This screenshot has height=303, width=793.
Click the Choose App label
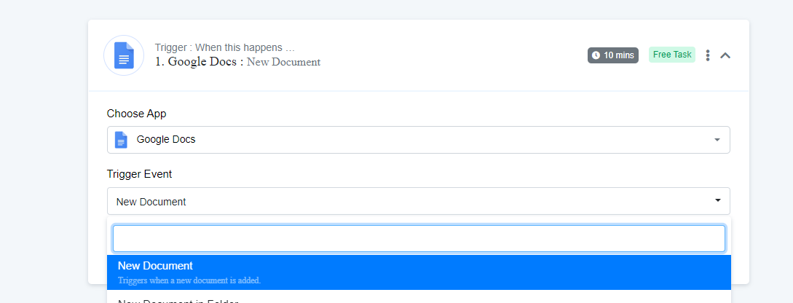137,114
